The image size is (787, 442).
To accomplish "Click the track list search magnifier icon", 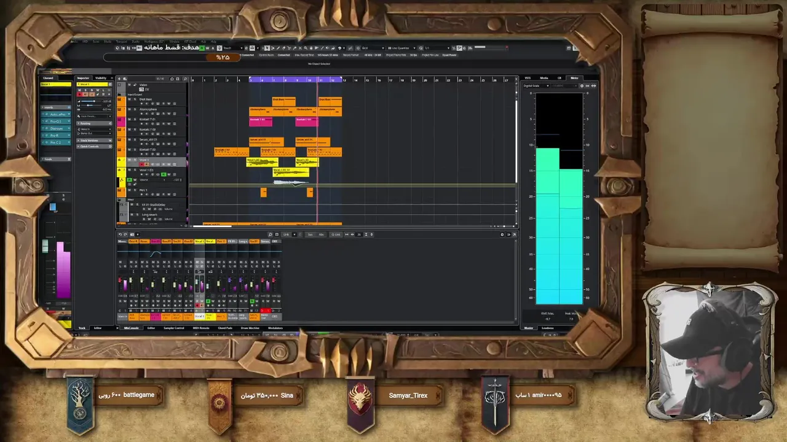I will tap(185, 79).
